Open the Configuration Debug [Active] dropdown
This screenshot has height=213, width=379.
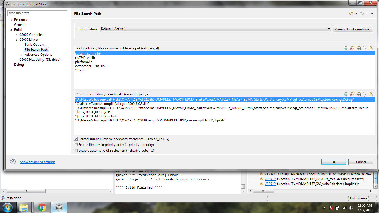click(216, 29)
